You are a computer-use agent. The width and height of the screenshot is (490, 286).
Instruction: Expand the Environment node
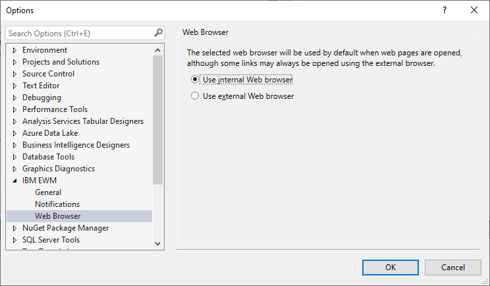tap(15, 50)
